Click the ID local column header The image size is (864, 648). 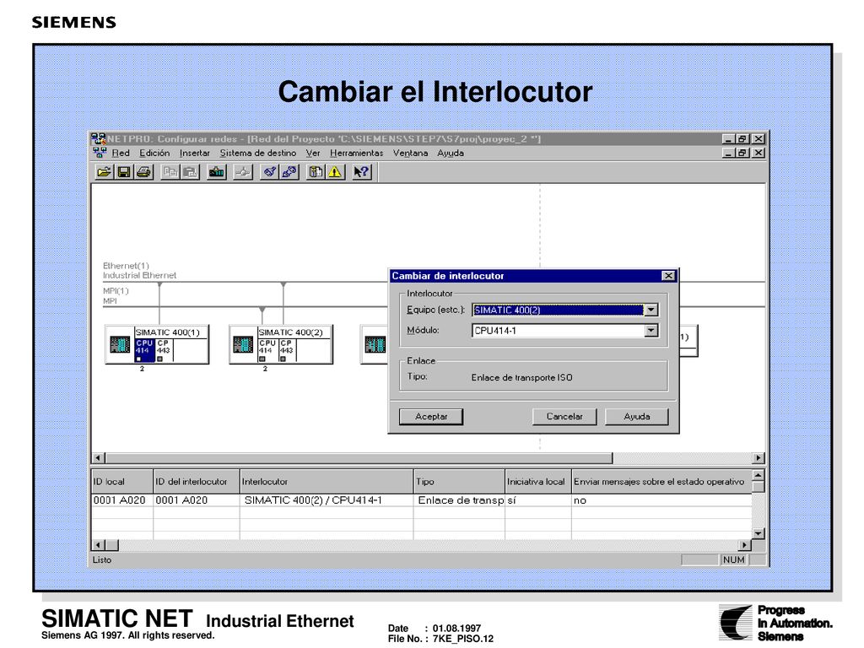[121, 482]
